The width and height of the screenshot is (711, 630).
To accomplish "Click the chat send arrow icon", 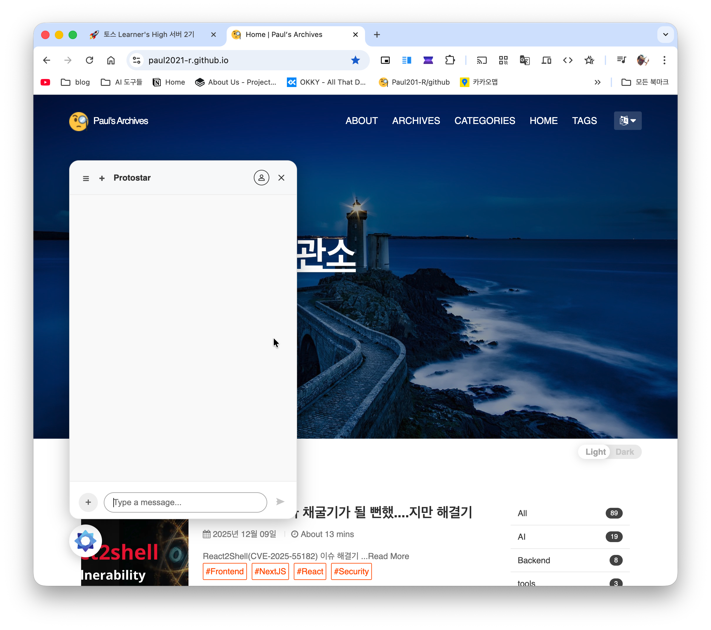I will (x=280, y=502).
